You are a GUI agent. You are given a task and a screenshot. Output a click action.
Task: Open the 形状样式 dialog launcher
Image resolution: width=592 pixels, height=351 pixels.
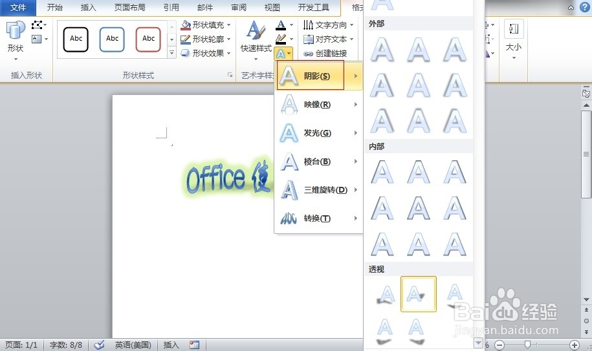point(230,75)
